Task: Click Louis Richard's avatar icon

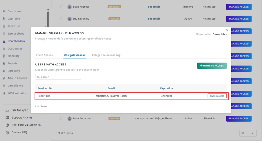Action: click(x=69, y=19)
